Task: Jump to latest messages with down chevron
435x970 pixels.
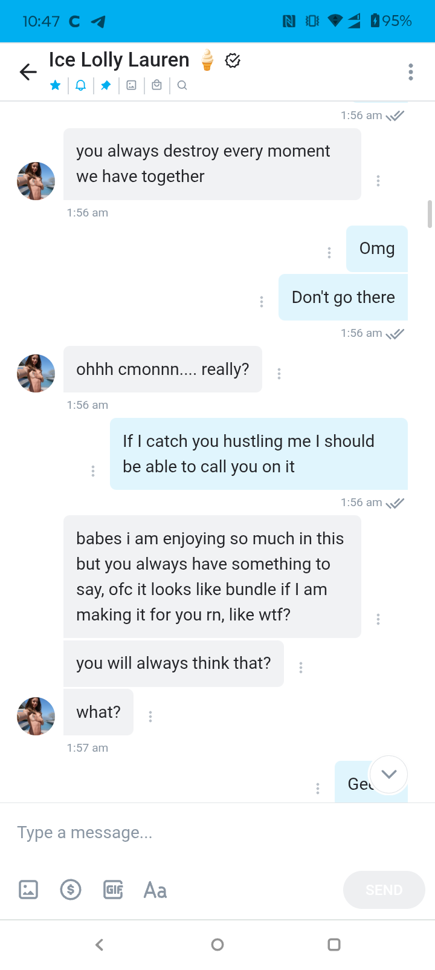Action: pyautogui.click(x=389, y=774)
